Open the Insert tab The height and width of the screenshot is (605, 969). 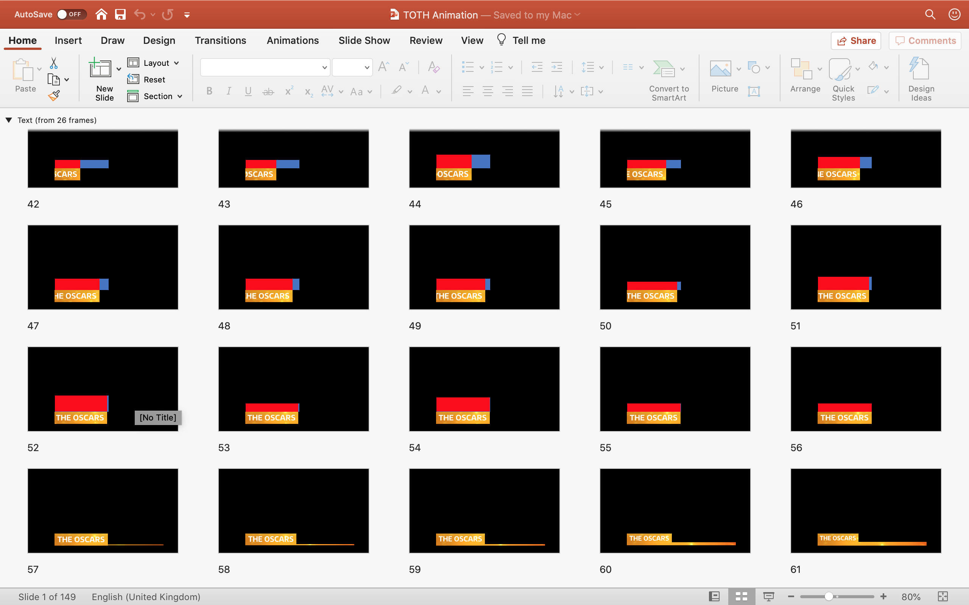click(x=68, y=40)
